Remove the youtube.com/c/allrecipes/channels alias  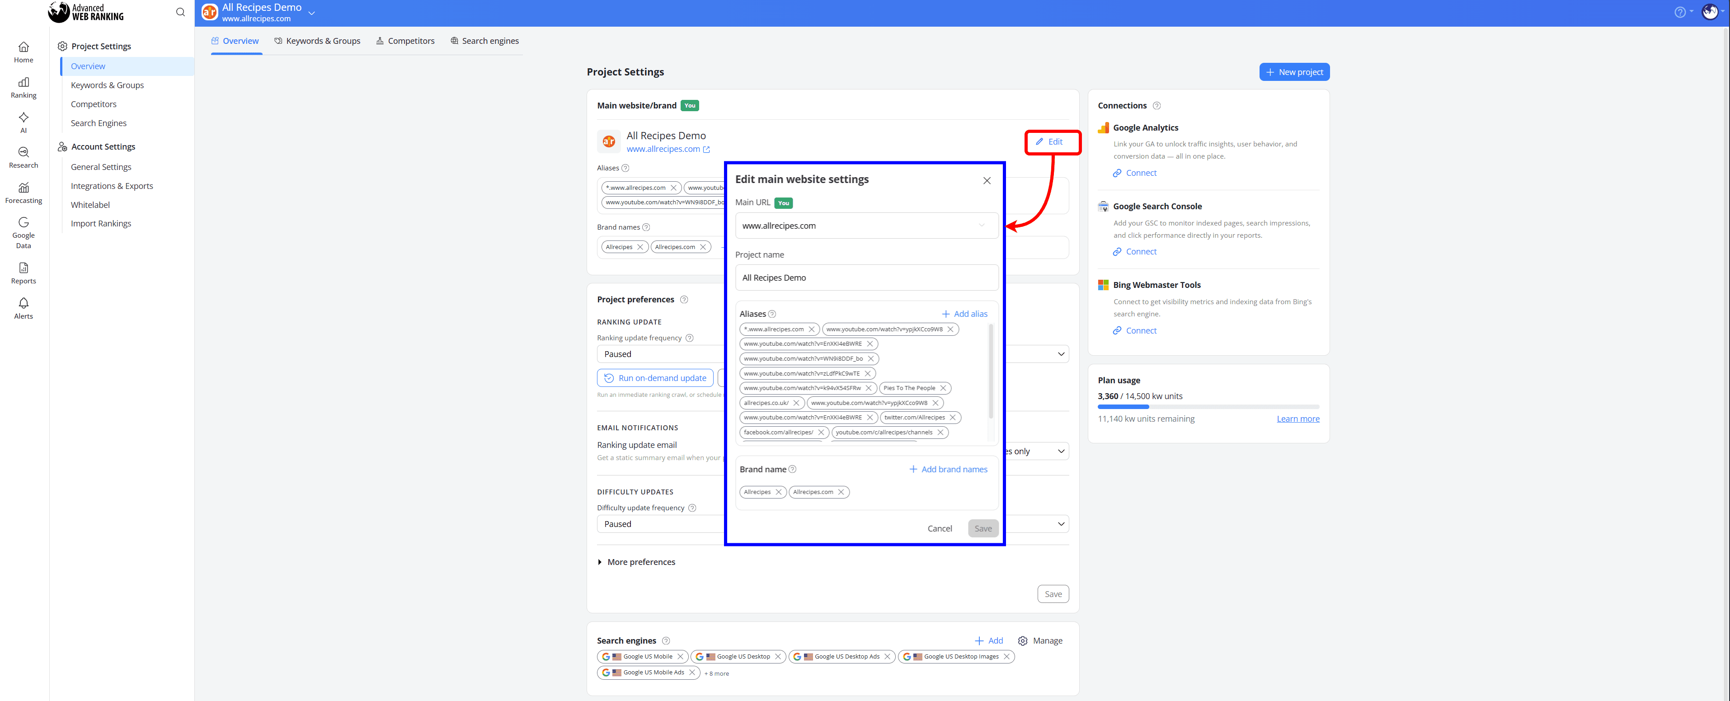tap(940, 433)
